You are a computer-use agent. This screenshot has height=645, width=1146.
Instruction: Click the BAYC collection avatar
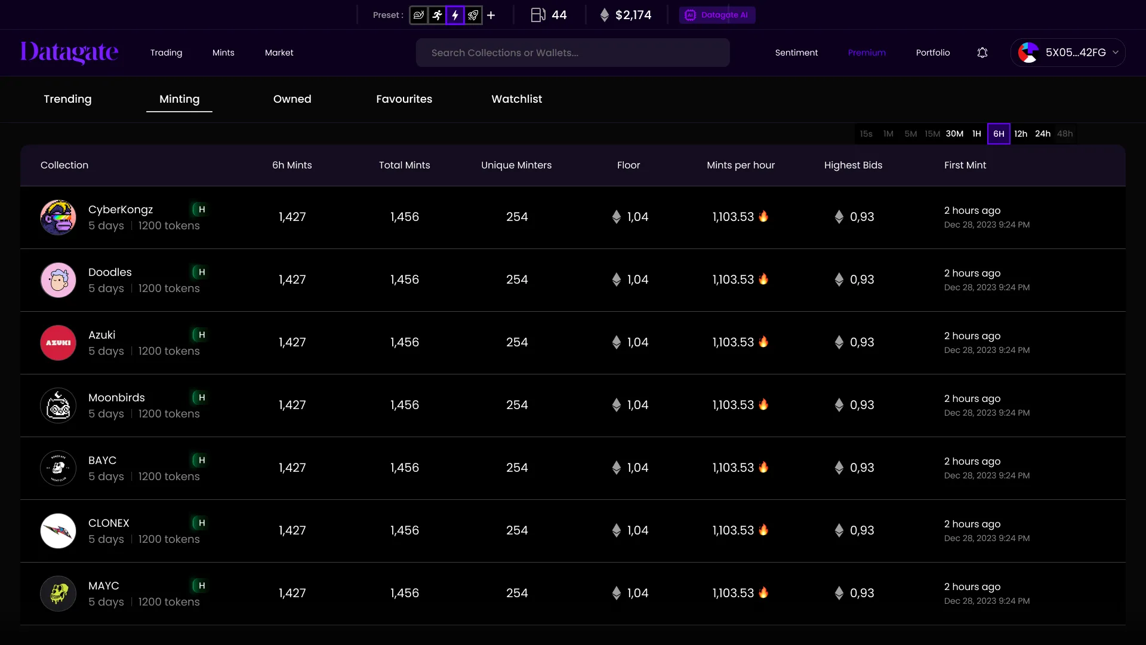(x=58, y=468)
